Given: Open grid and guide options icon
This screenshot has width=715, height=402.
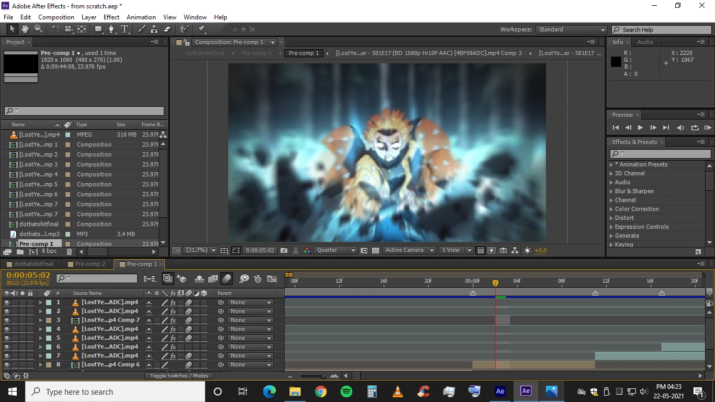Looking at the screenshot, I should click(x=225, y=250).
